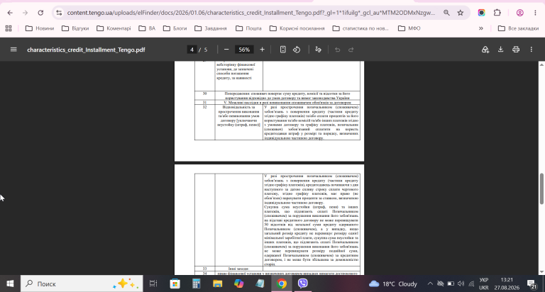Click row 32 in the PDF table
The image size is (545, 292).
coord(277,122)
